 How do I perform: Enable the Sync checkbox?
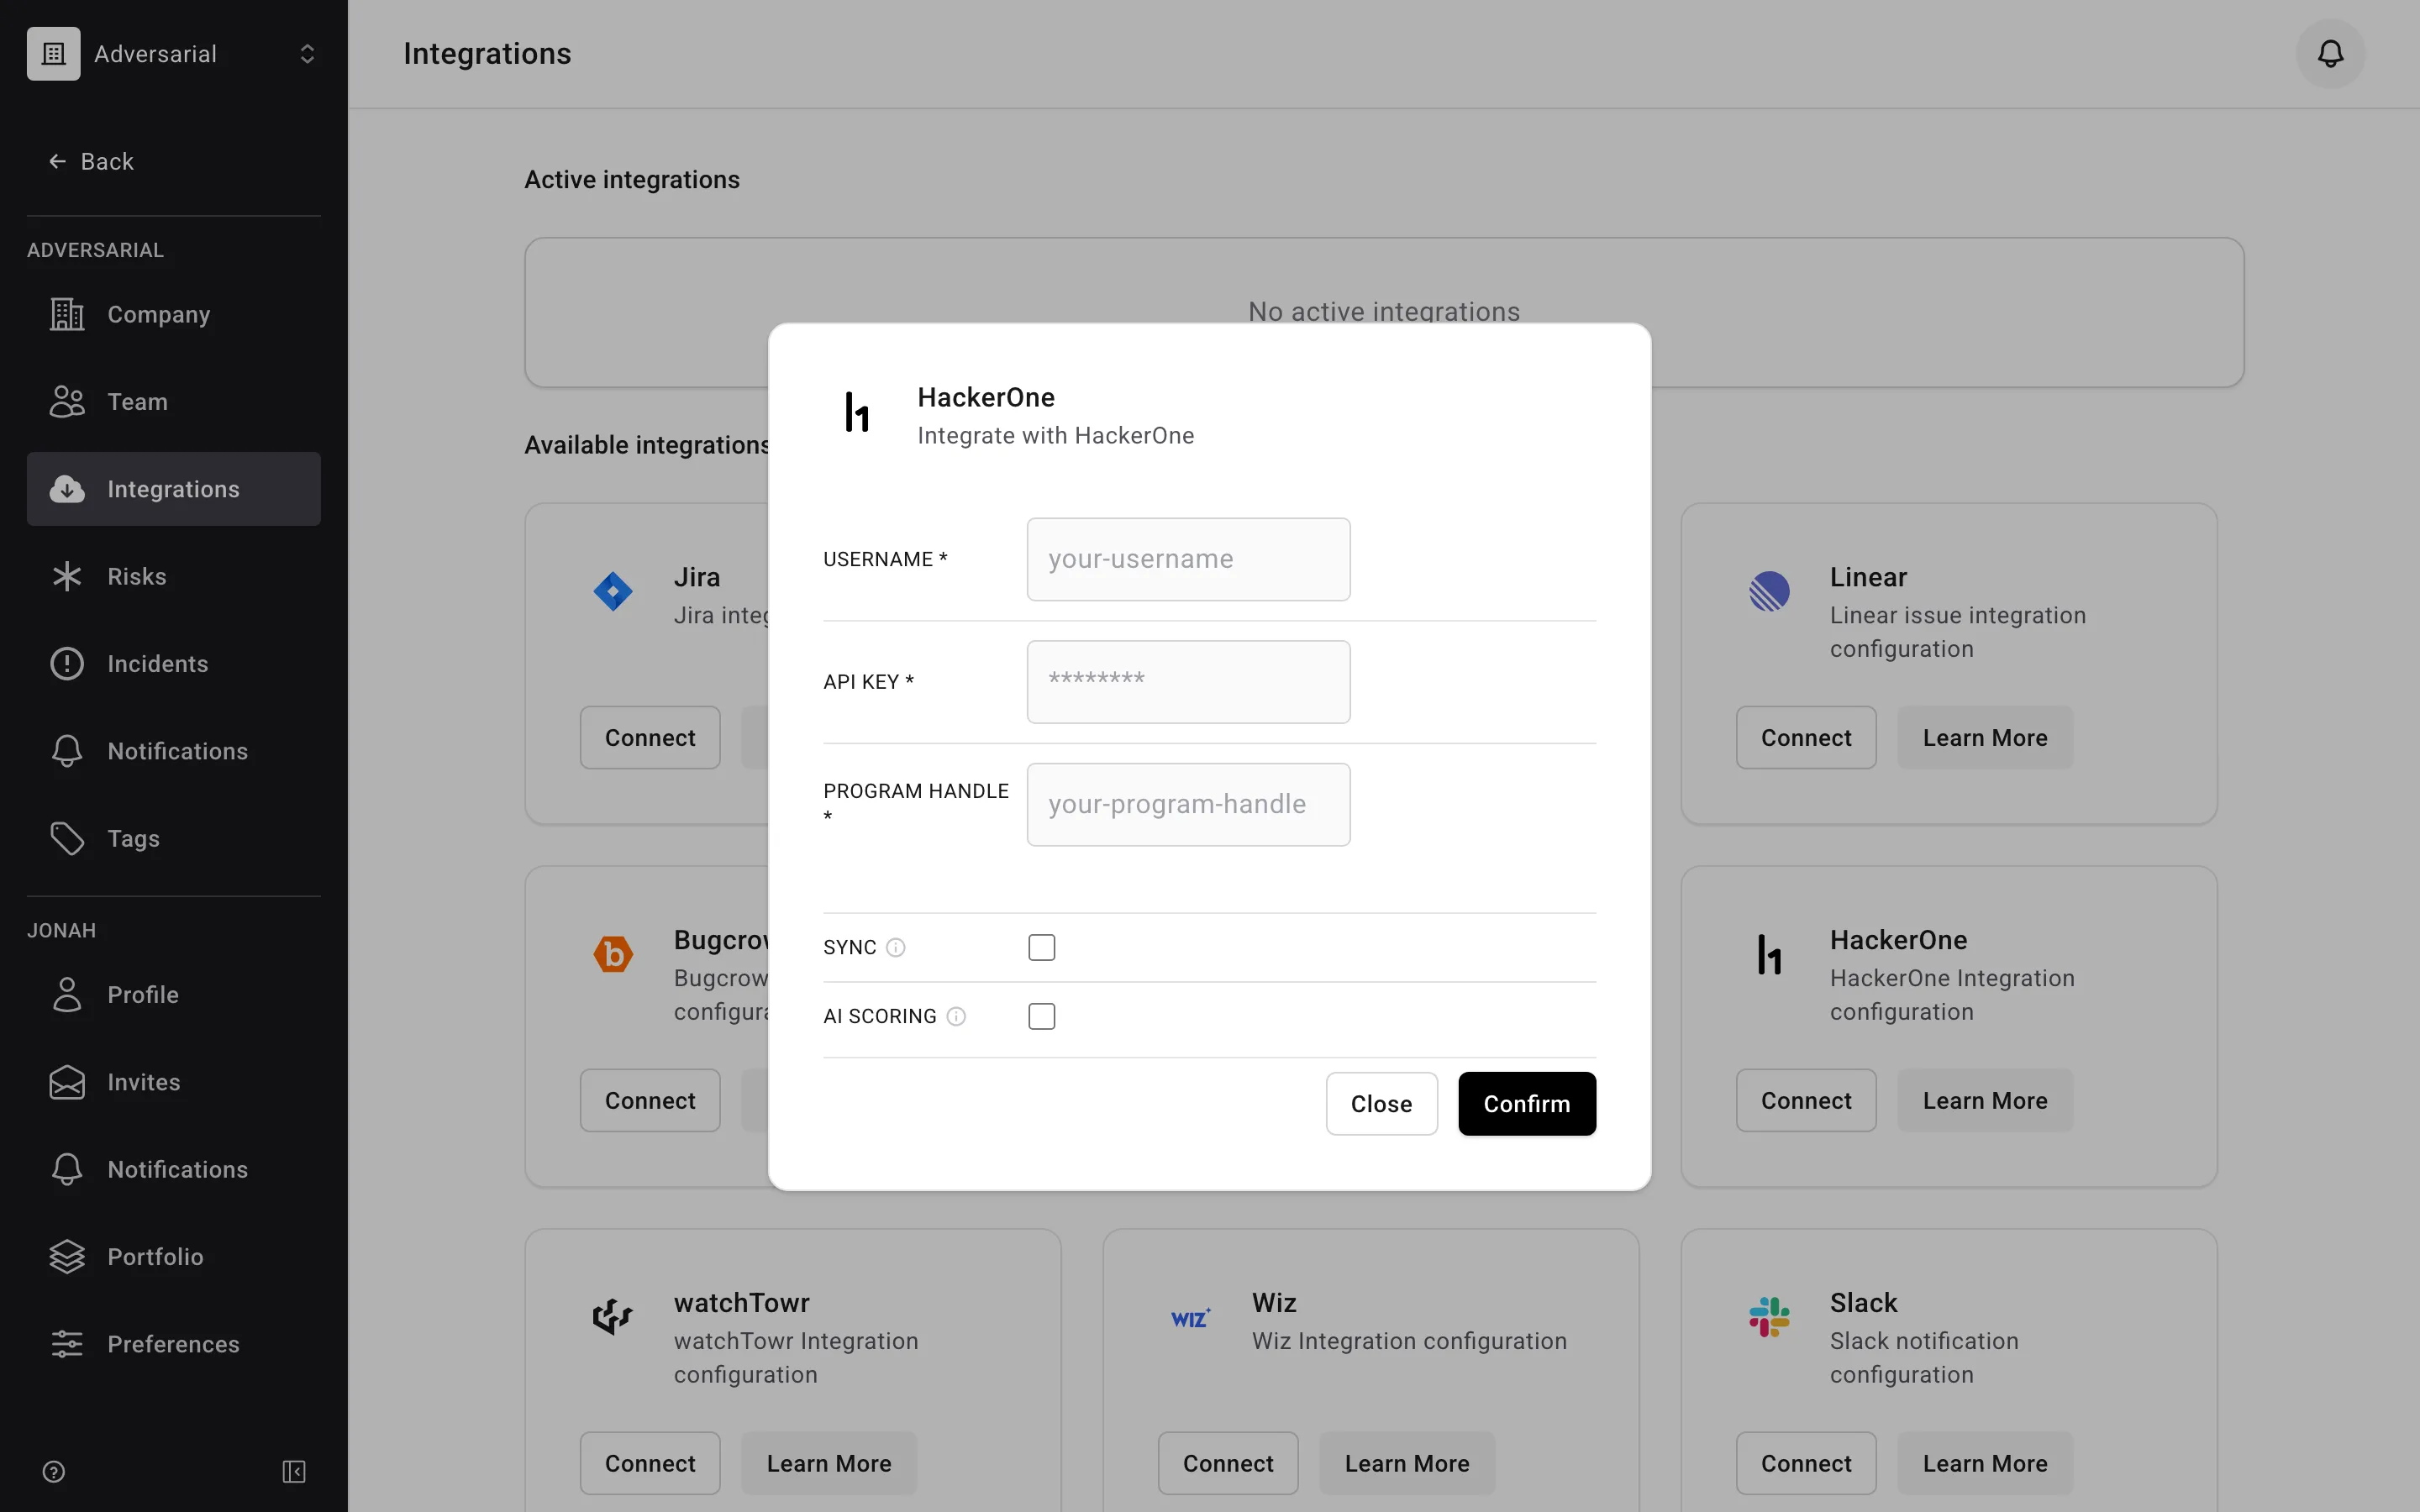tap(1041, 947)
